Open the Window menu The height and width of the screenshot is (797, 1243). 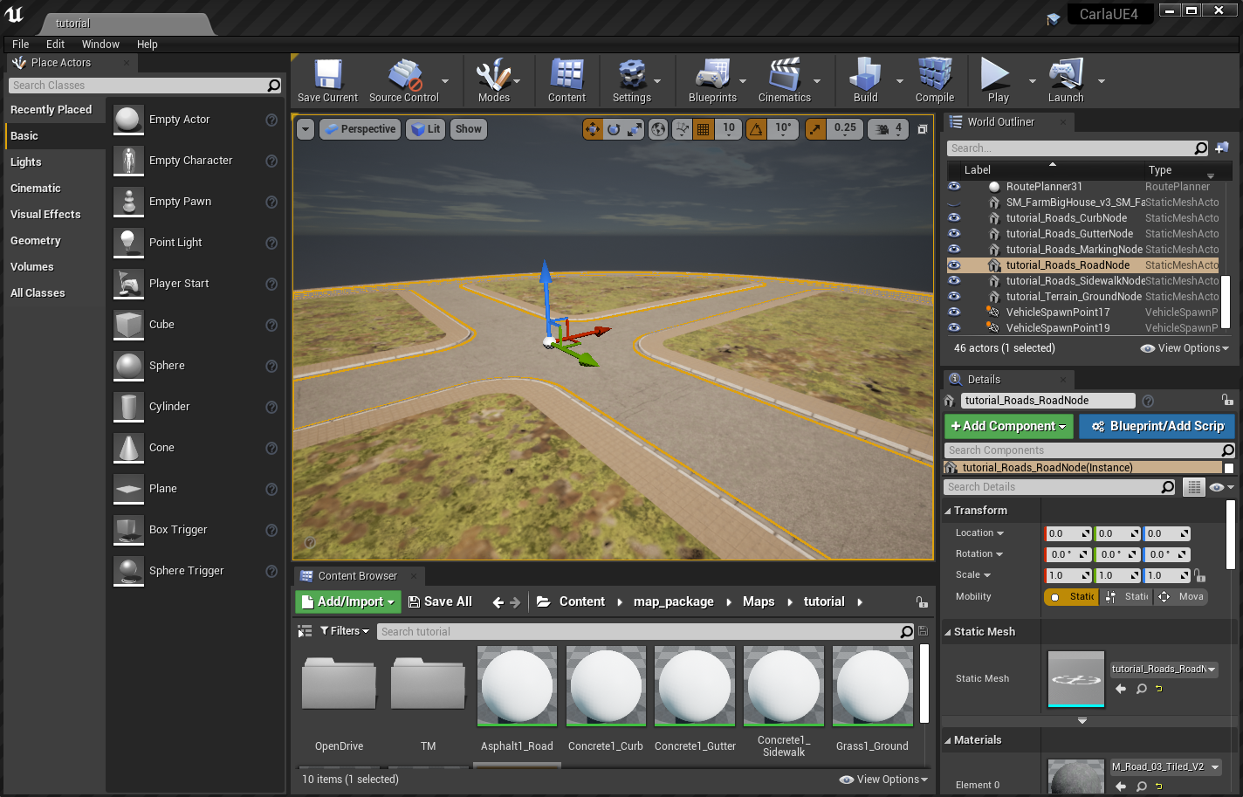pos(100,45)
